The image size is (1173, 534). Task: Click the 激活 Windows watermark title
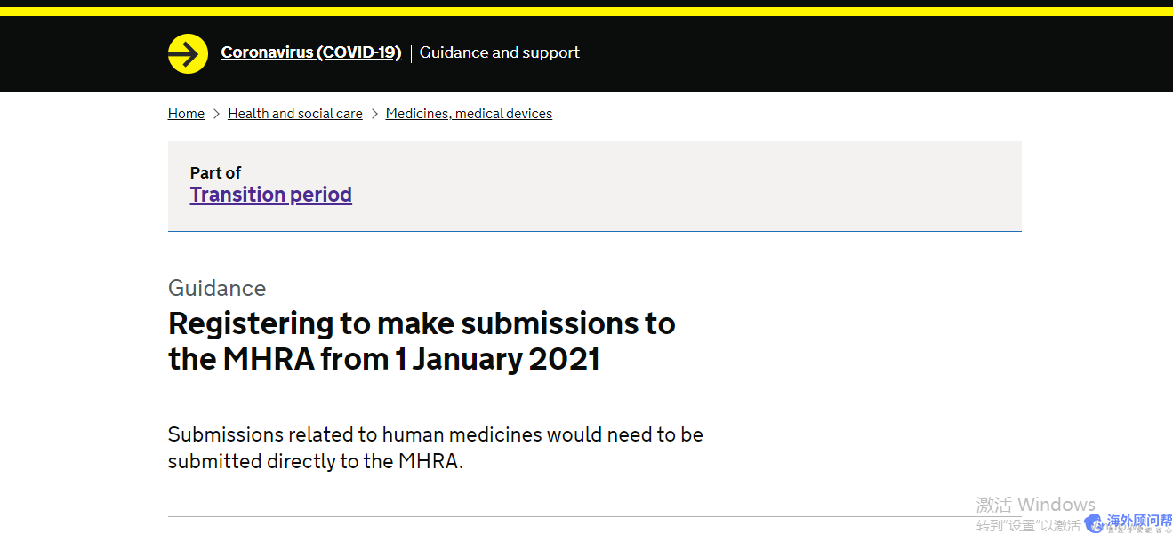(x=1035, y=505)
